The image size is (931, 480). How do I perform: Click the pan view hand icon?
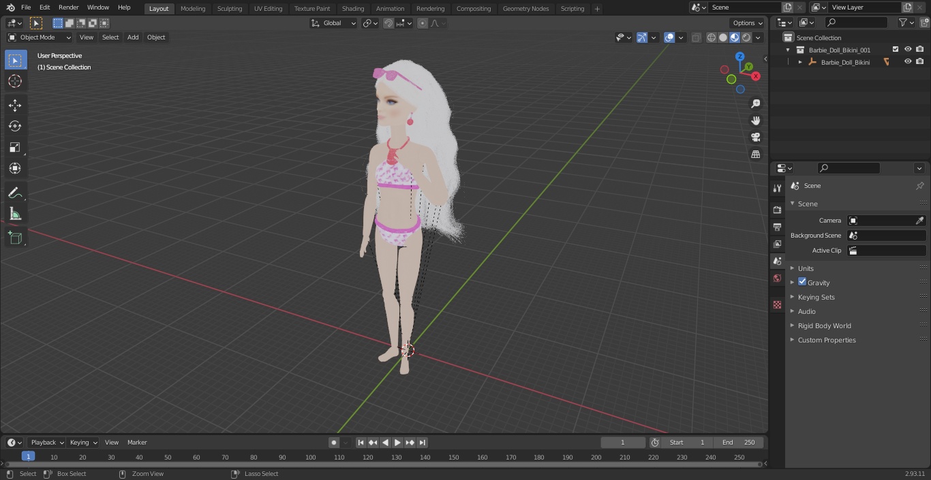(755, 121)
